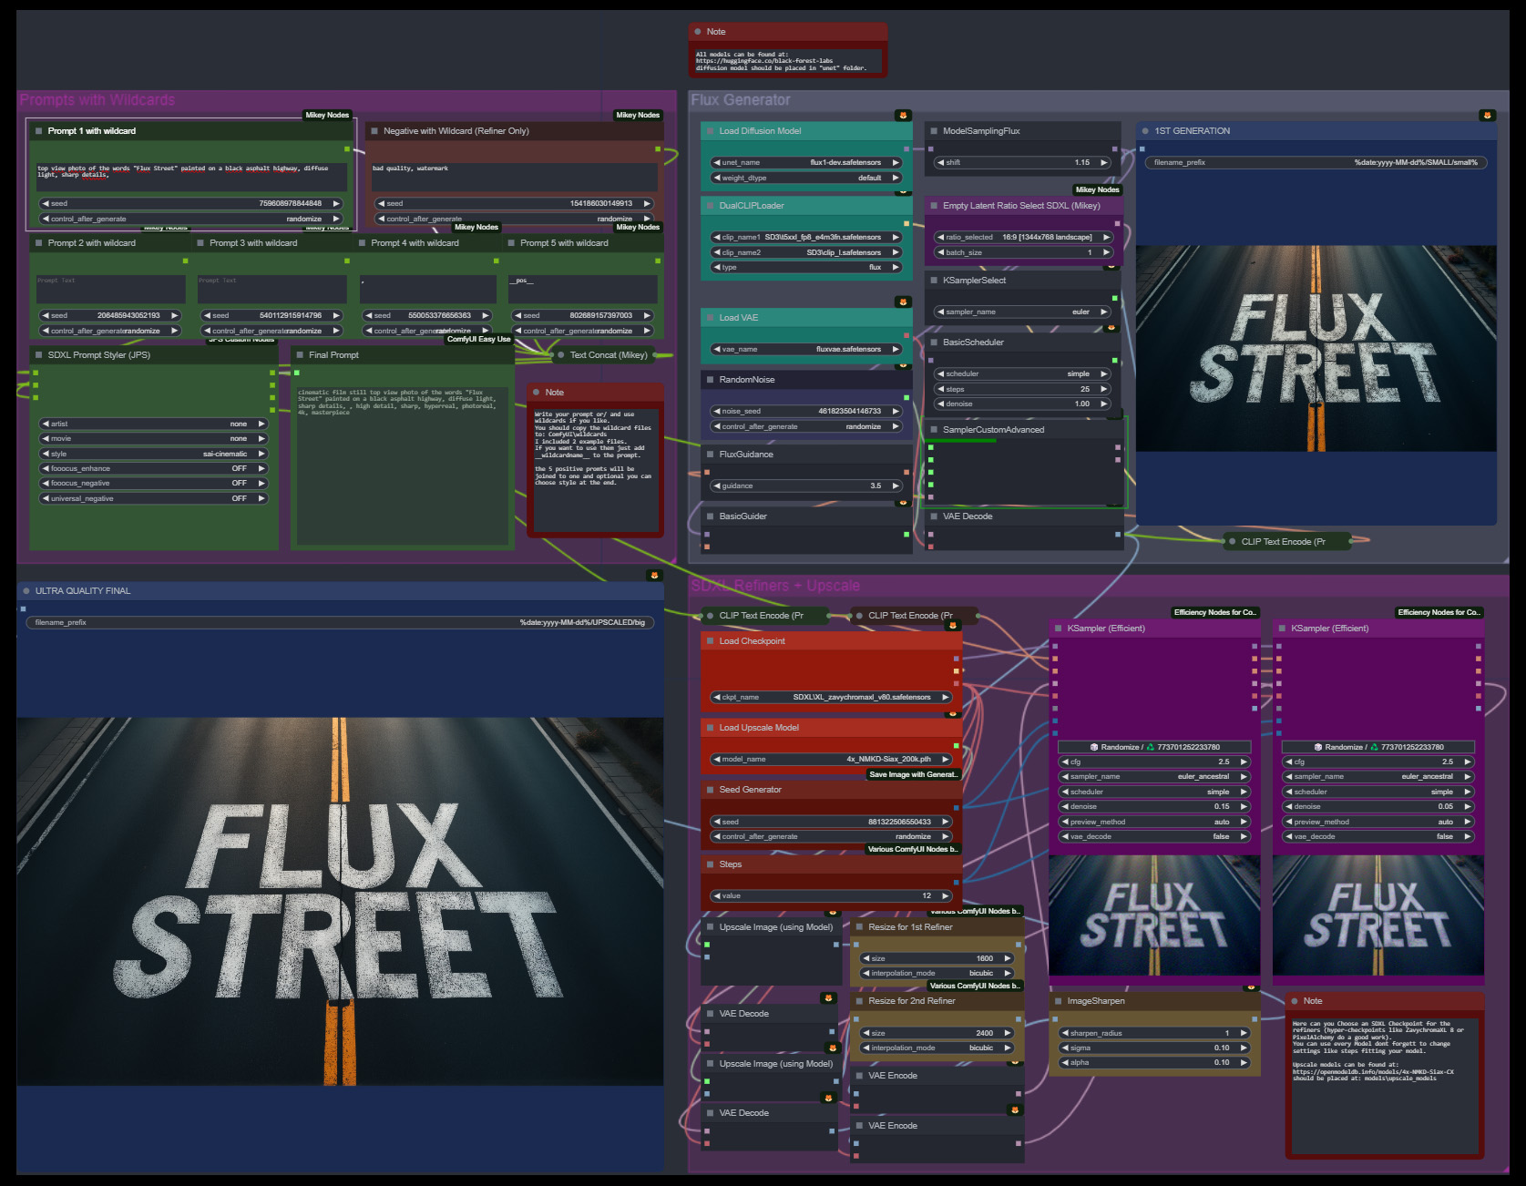Screen dimensions: 1526x1186
Task: Click the Prompt 1 text area about Flux Street
Action: pos(191,177)
